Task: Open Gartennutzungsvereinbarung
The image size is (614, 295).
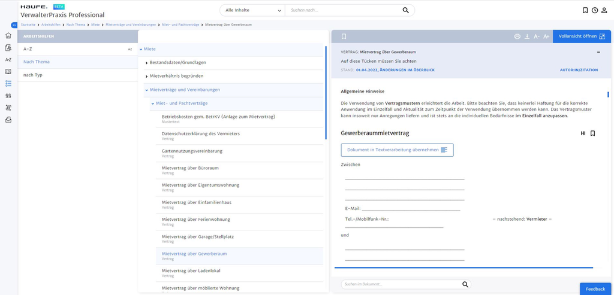Action: click(239, 153)
